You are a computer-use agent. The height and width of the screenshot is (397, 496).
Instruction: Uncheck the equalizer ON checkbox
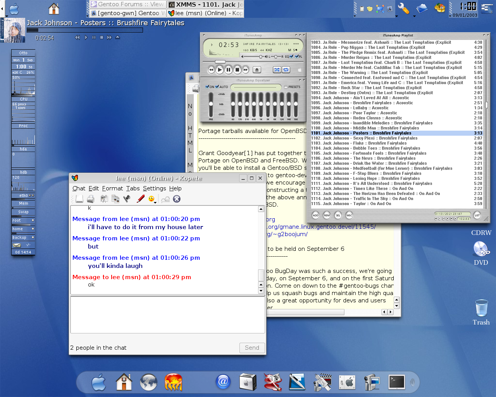click(207, 87)
